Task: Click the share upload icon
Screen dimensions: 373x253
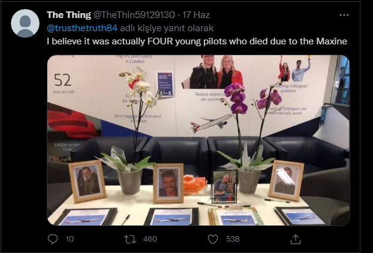Action: click(x=295, y=239)
